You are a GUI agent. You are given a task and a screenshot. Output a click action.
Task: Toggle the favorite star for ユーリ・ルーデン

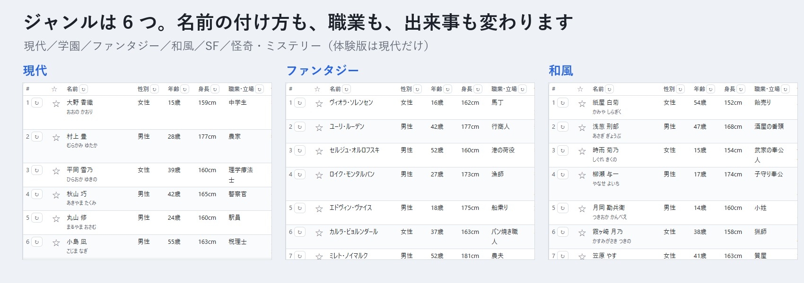(319, 127)
